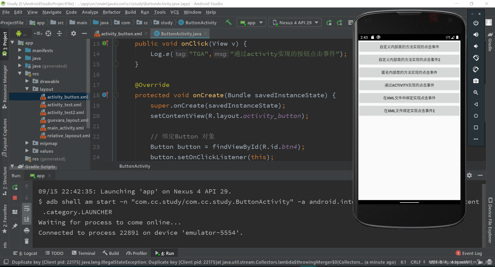Click the Run app refresh icon in toolbar
495x267 pixels.
click(329, 23)
